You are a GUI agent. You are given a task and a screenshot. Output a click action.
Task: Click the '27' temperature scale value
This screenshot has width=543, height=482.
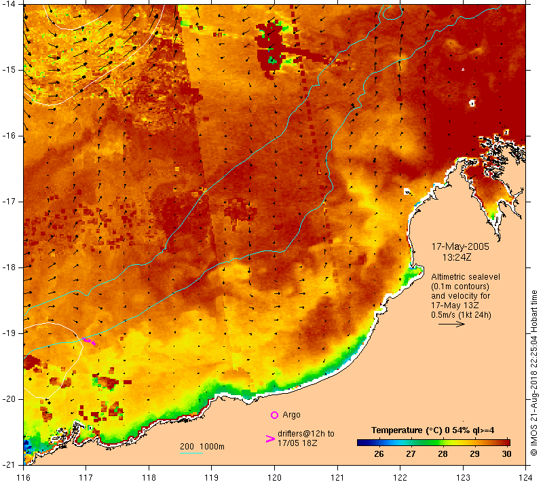(411, 454)
